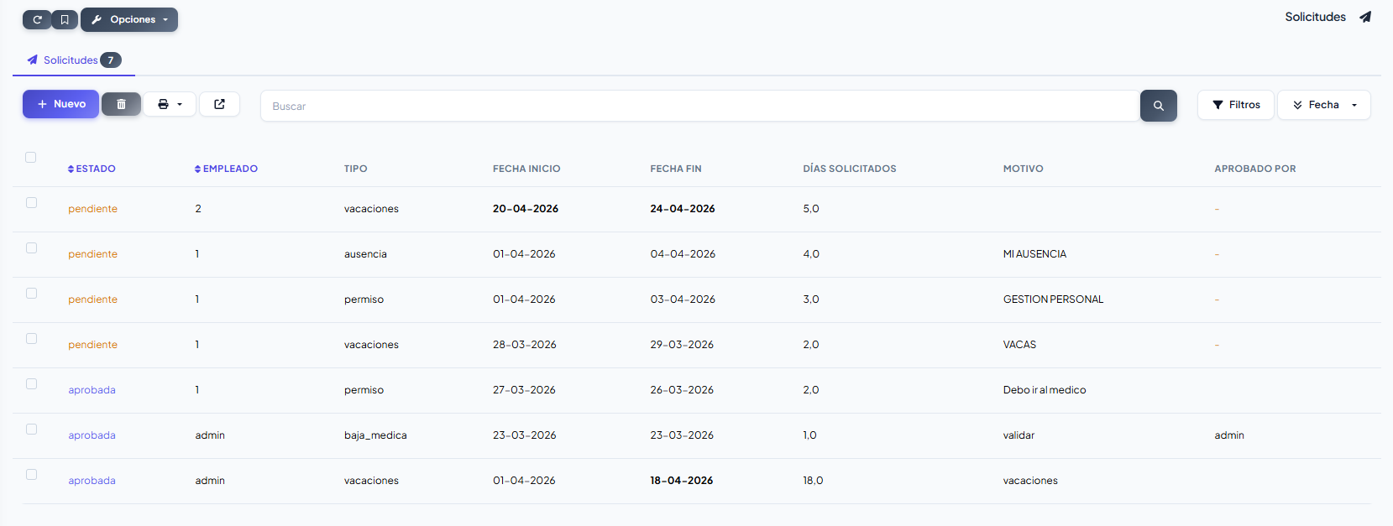Click the GESTION PERSONAL motive cell
The height and width of the screenshot is (526, 1393).
1053,299
